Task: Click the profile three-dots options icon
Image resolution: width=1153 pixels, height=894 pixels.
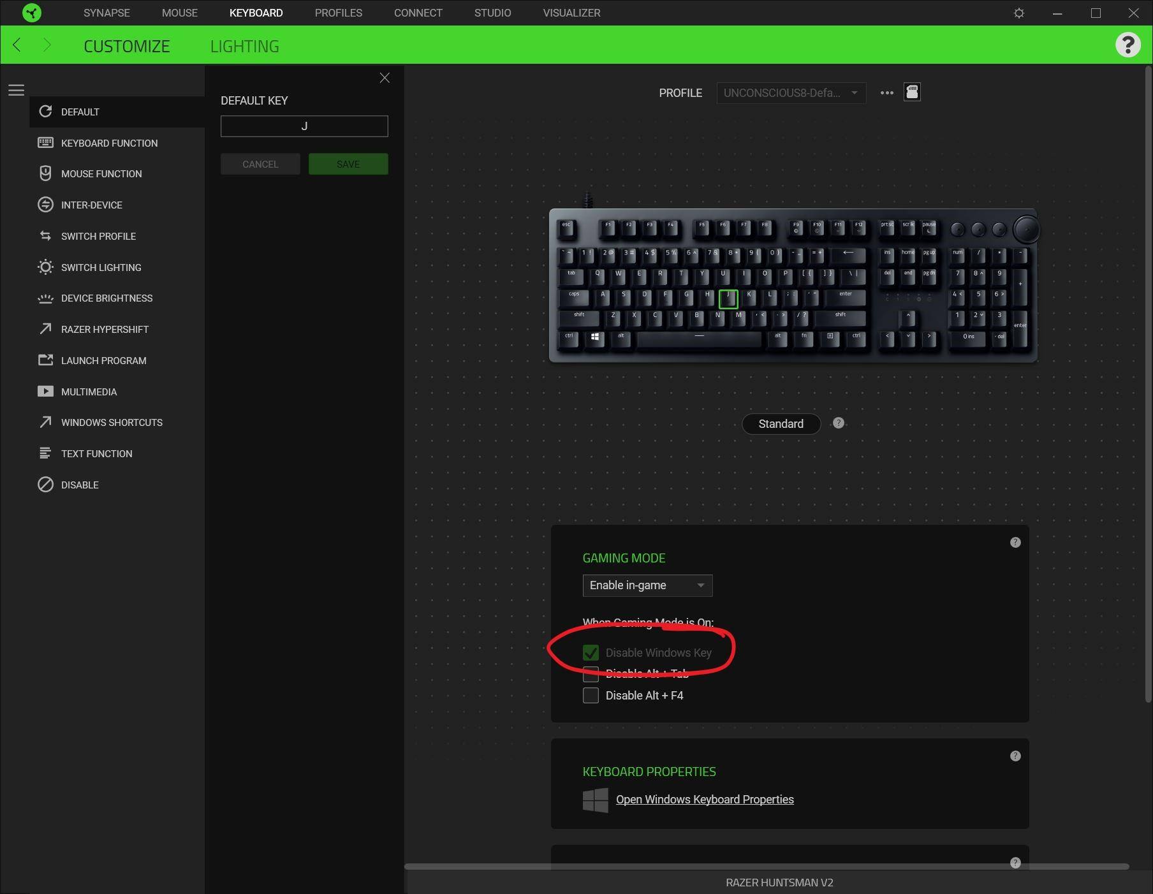Action: pyautogui.click(x=886, y=92)
